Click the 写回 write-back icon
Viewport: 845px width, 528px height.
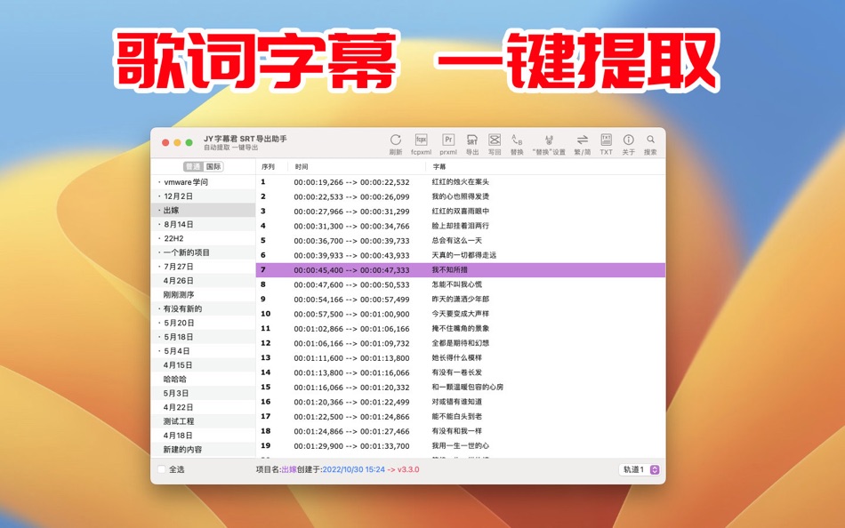pos(495,140)
